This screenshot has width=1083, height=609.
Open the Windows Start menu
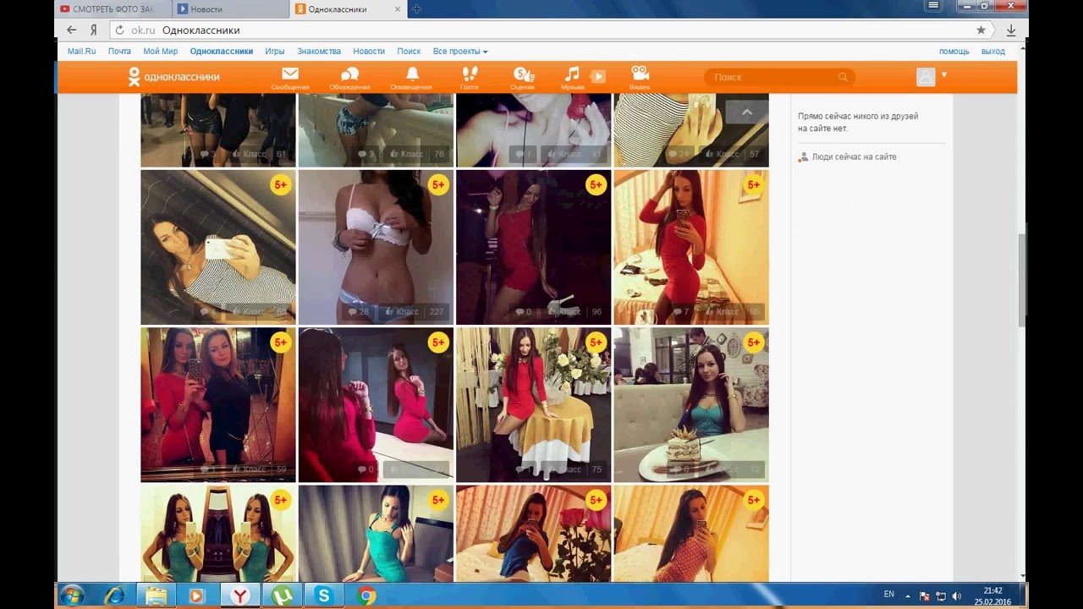(x=72, y=595)
